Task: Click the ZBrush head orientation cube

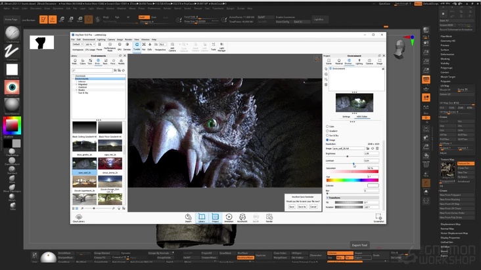Action: click(x=400, y=50)
